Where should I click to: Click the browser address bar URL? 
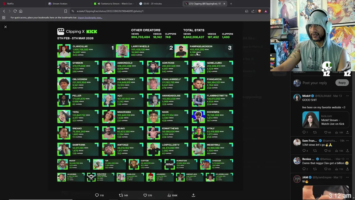[x=110, y=11]
